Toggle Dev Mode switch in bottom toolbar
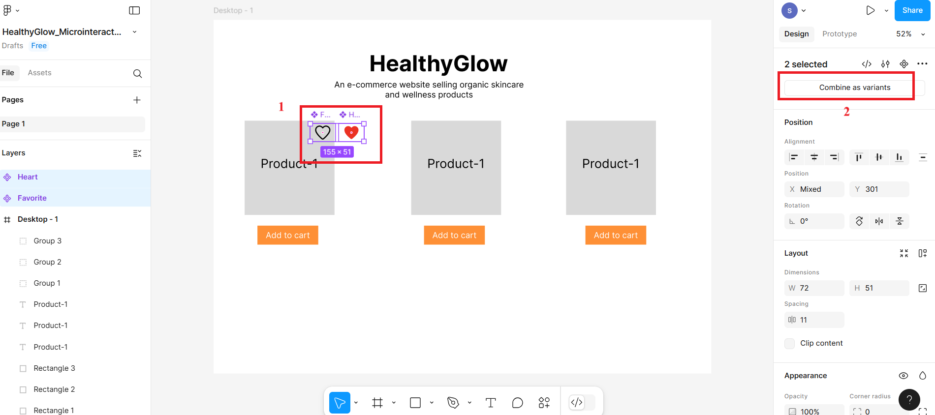This screenshot has height=415, width=935. click(x=582, y=403)
